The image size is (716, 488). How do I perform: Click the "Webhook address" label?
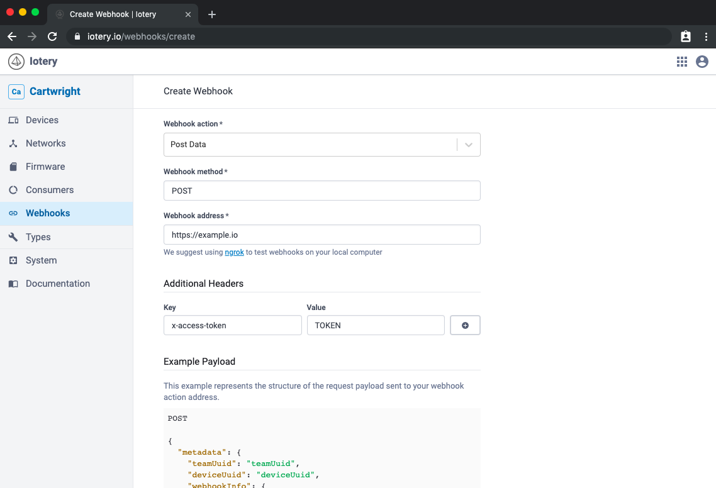[194, 216]
